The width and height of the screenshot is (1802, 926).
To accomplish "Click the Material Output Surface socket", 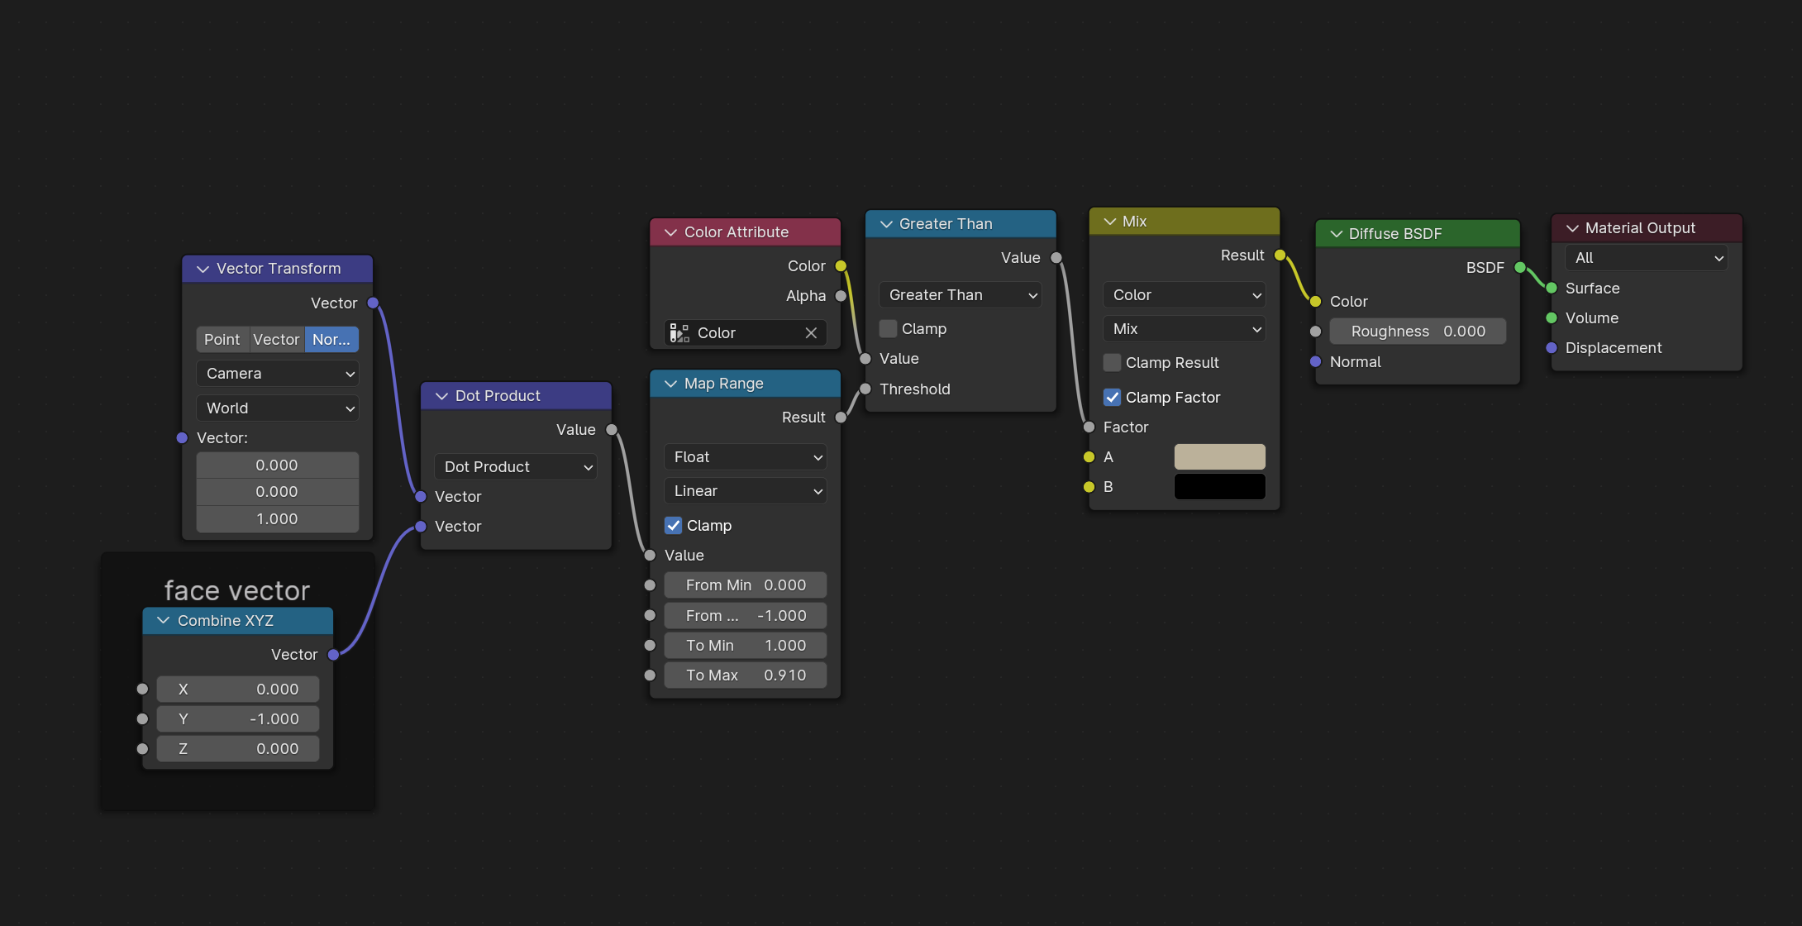I will click(x=1552, y=289).
